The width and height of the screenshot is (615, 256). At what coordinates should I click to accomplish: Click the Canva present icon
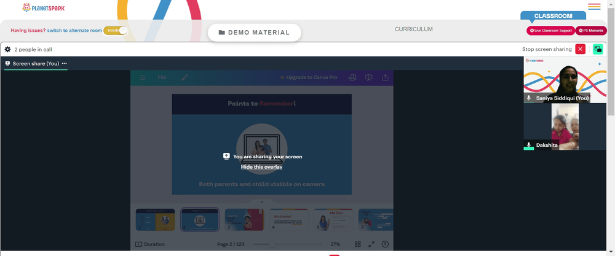[369, 77]
